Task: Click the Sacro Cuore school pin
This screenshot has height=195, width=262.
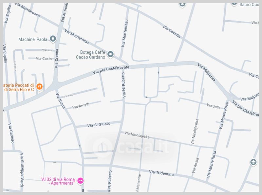Action: point(234,4)
